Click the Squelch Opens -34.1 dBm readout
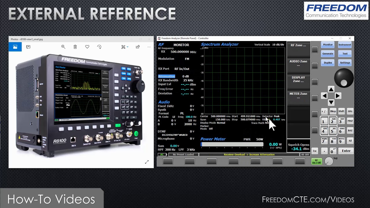370x208 pixels. coord(299,147)
